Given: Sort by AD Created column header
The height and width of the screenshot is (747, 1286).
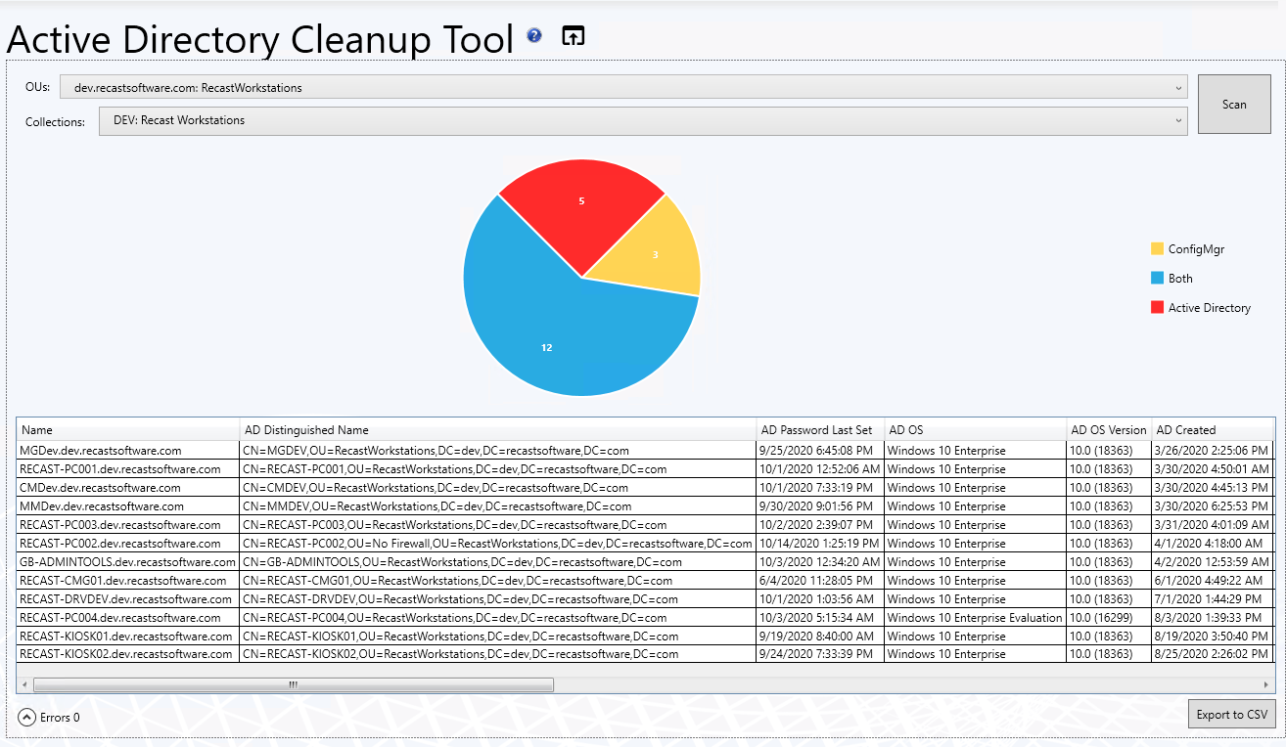Looking at the screenshot, I should coord(1213,430).
